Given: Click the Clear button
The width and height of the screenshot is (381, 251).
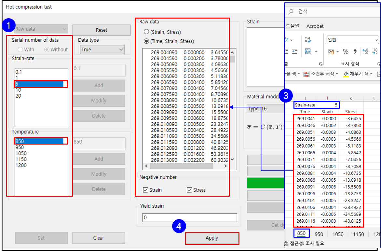Looking at the screenshot, I should coord(99,238).
